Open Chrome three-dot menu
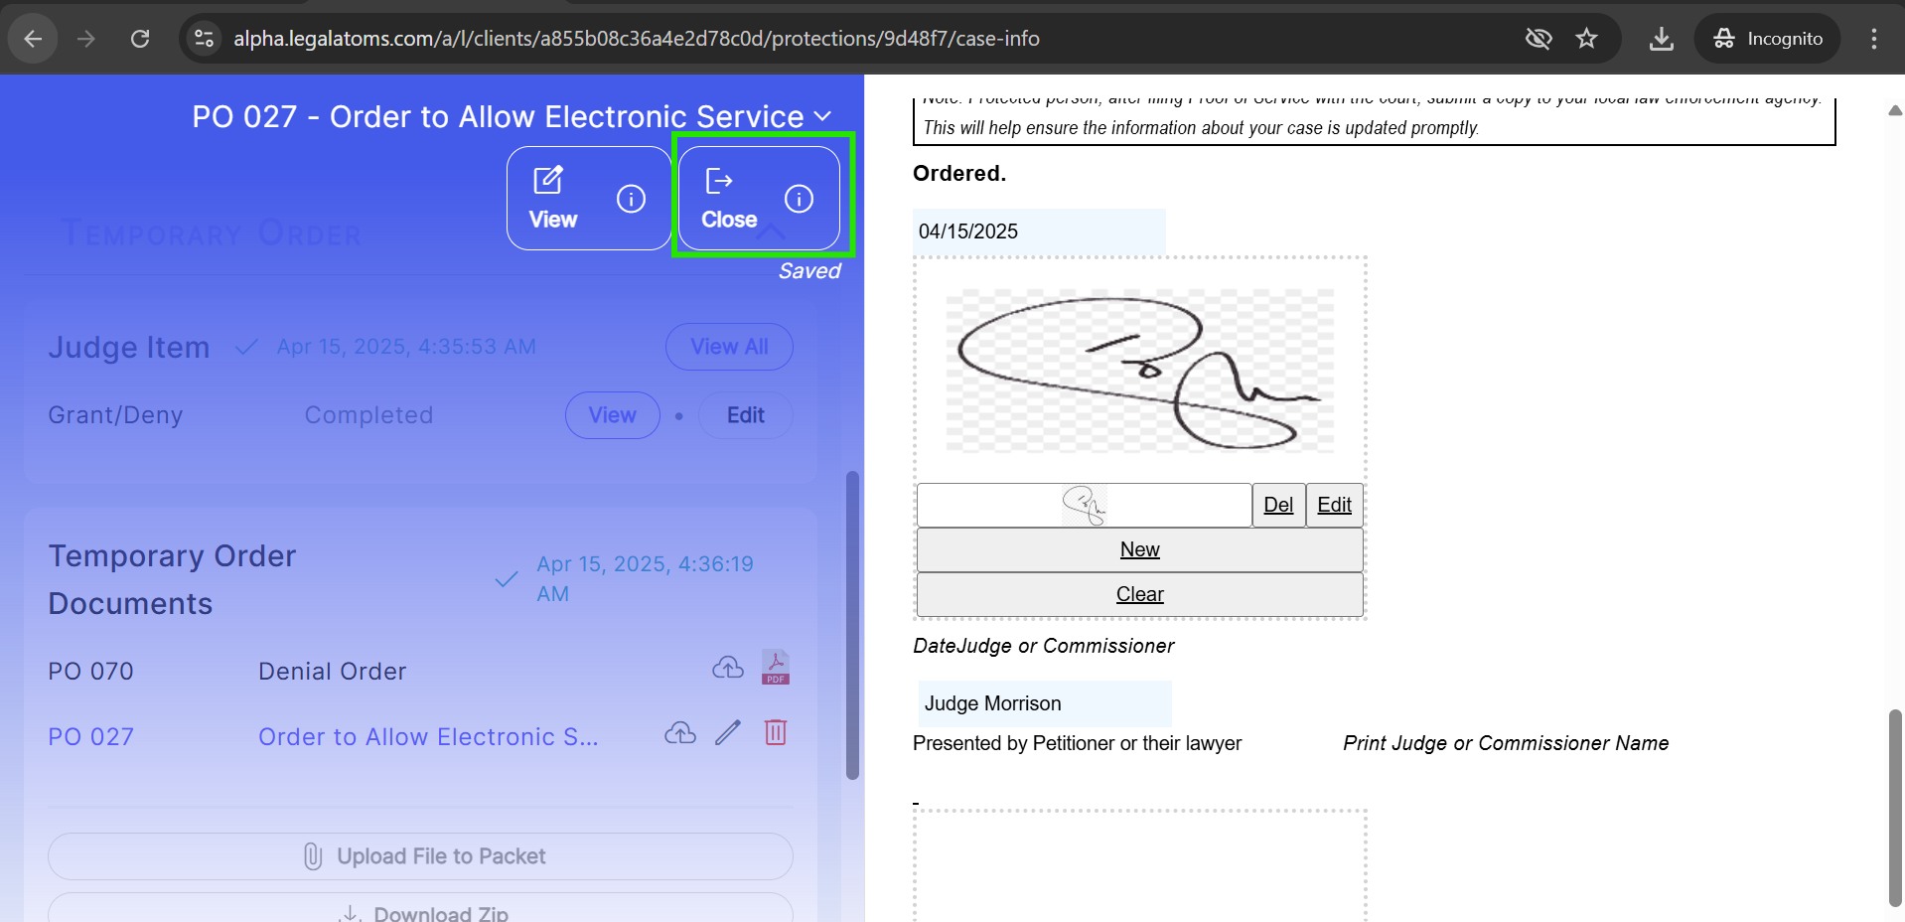This screenshot has width=1905, height=922. (x=1873, y=39)
